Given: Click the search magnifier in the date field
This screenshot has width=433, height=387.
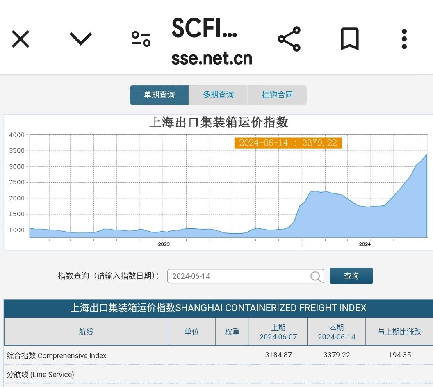Looking at the screenshot, I should click(x=315, y=276).
